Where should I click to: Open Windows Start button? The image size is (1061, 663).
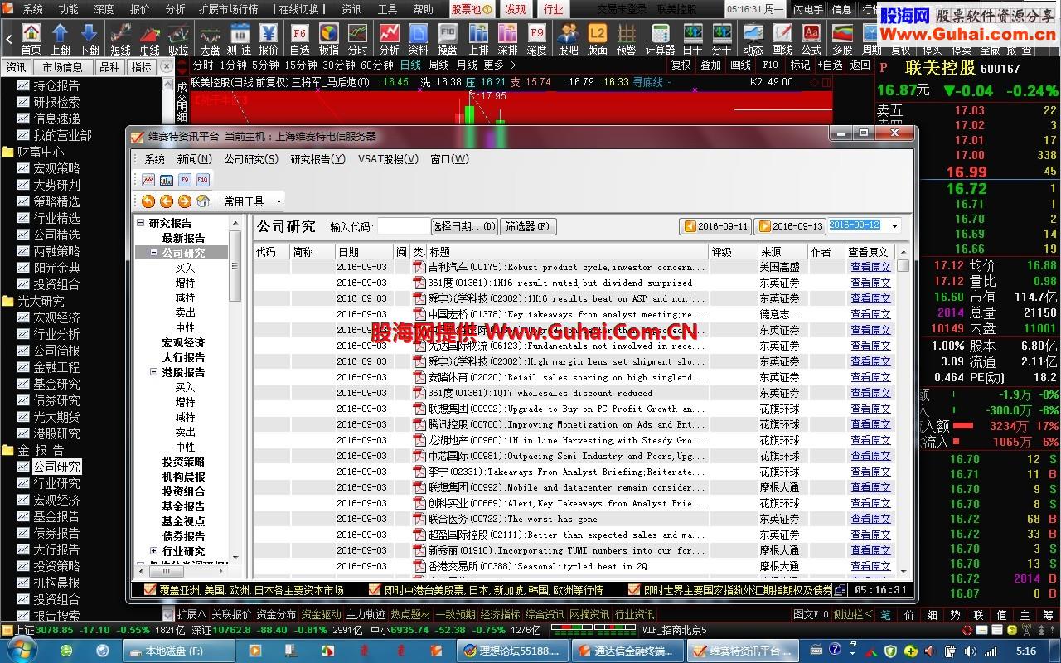click(23, 651)
